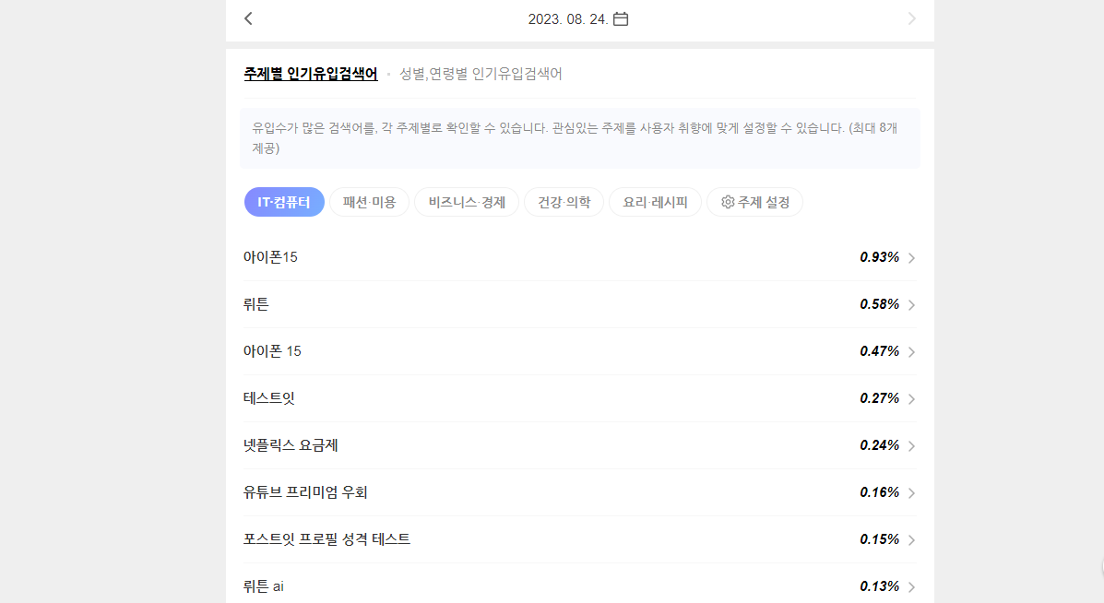Switch to 성별,연령별 인기유입검색어 tab
The height and width of the screenshot is (603, 1104).
pos(481,74)
